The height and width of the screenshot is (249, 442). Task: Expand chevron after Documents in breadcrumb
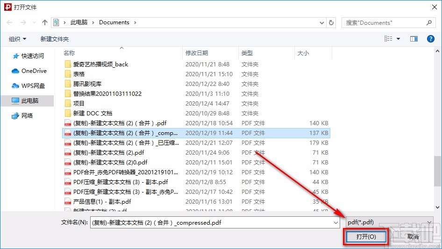click(x=135, y=22)
